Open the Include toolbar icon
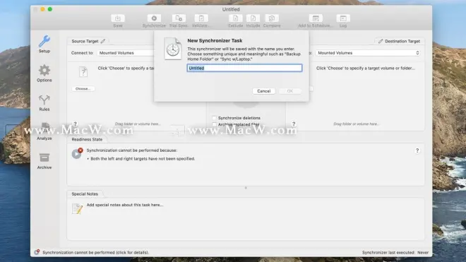The image size is (466, 262). [253, 18]
